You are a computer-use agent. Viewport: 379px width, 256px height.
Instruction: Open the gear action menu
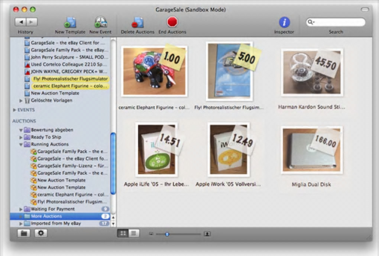[x=41, y=233]
